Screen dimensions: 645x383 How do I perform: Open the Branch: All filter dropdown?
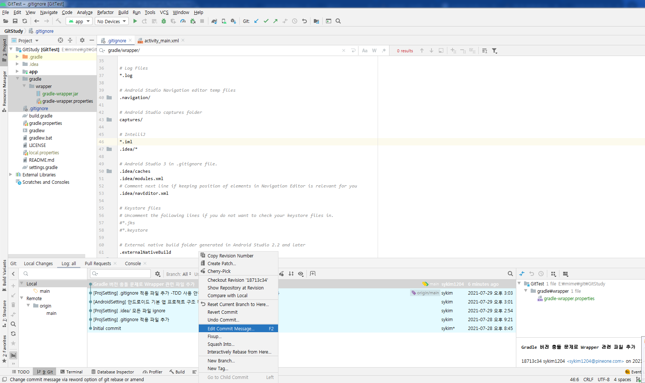(179, 274)
